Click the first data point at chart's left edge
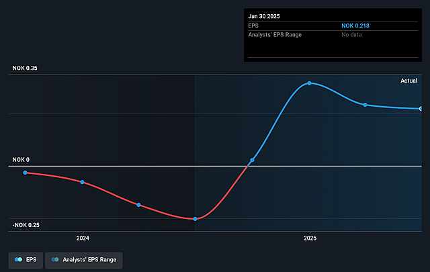Image resolution: width=430 pixels, height=272 pixels. 26,173
